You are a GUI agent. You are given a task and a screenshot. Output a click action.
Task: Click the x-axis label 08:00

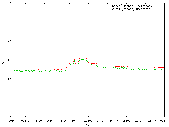click(x=63, y=121)
